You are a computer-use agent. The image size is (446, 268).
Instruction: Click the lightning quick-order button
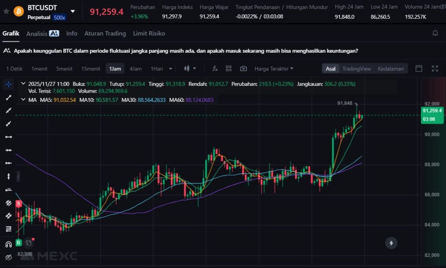click(x=391, y=243)
